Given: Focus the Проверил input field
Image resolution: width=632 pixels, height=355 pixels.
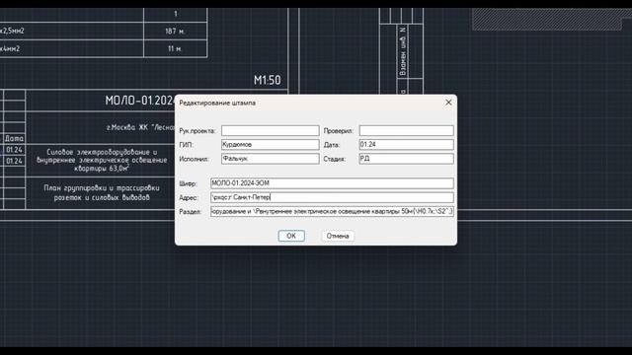Looking at the screenshot, I should pos(406,130).
